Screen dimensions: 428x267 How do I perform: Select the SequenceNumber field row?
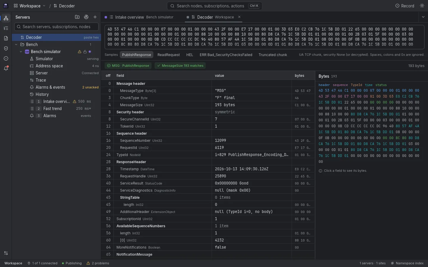(x=208, y=141)
